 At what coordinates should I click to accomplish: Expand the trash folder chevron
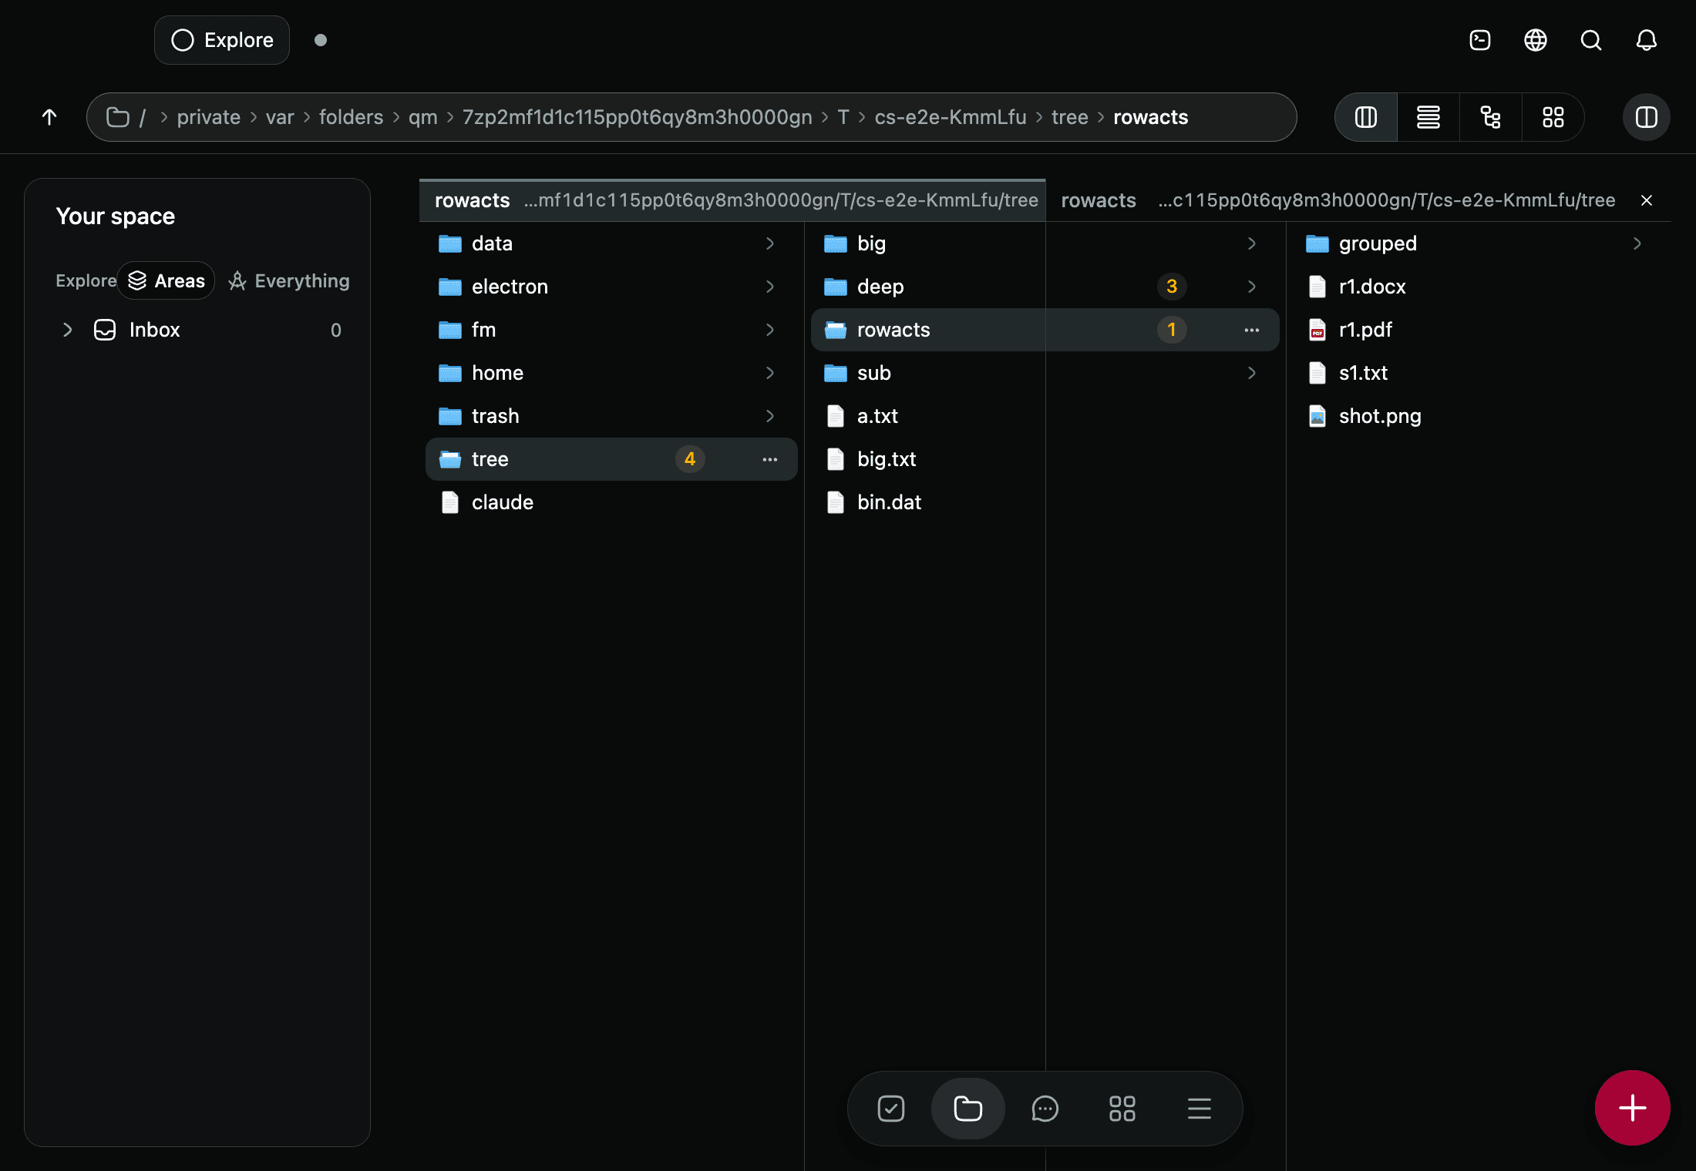tap(770, 416)
